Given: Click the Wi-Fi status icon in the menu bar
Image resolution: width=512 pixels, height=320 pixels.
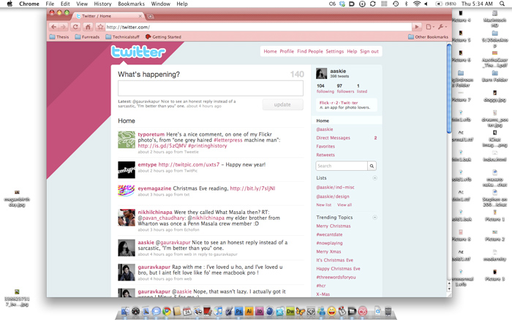Looking at the screenshot, I should click(417, 4).
